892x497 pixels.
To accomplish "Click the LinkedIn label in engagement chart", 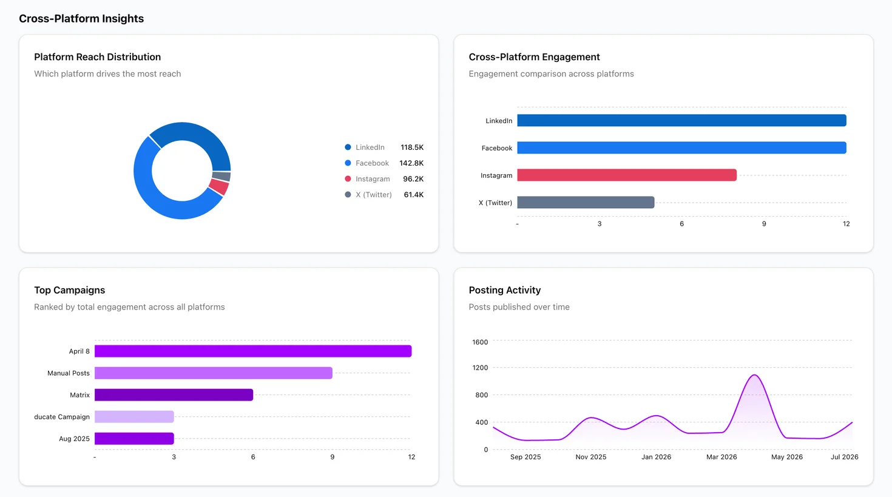I will coord(499,121).
